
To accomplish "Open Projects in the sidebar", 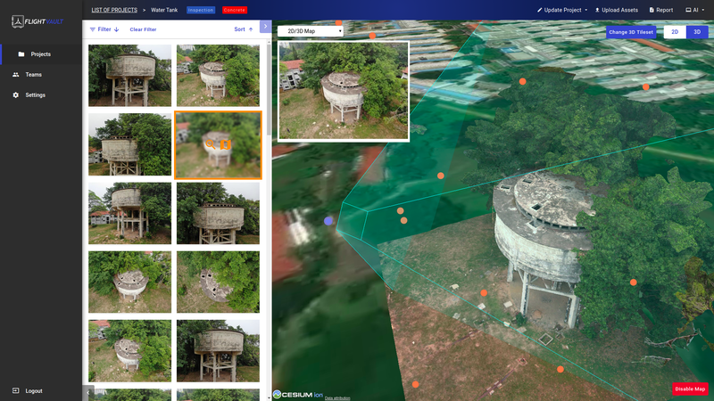I will 41,54.
